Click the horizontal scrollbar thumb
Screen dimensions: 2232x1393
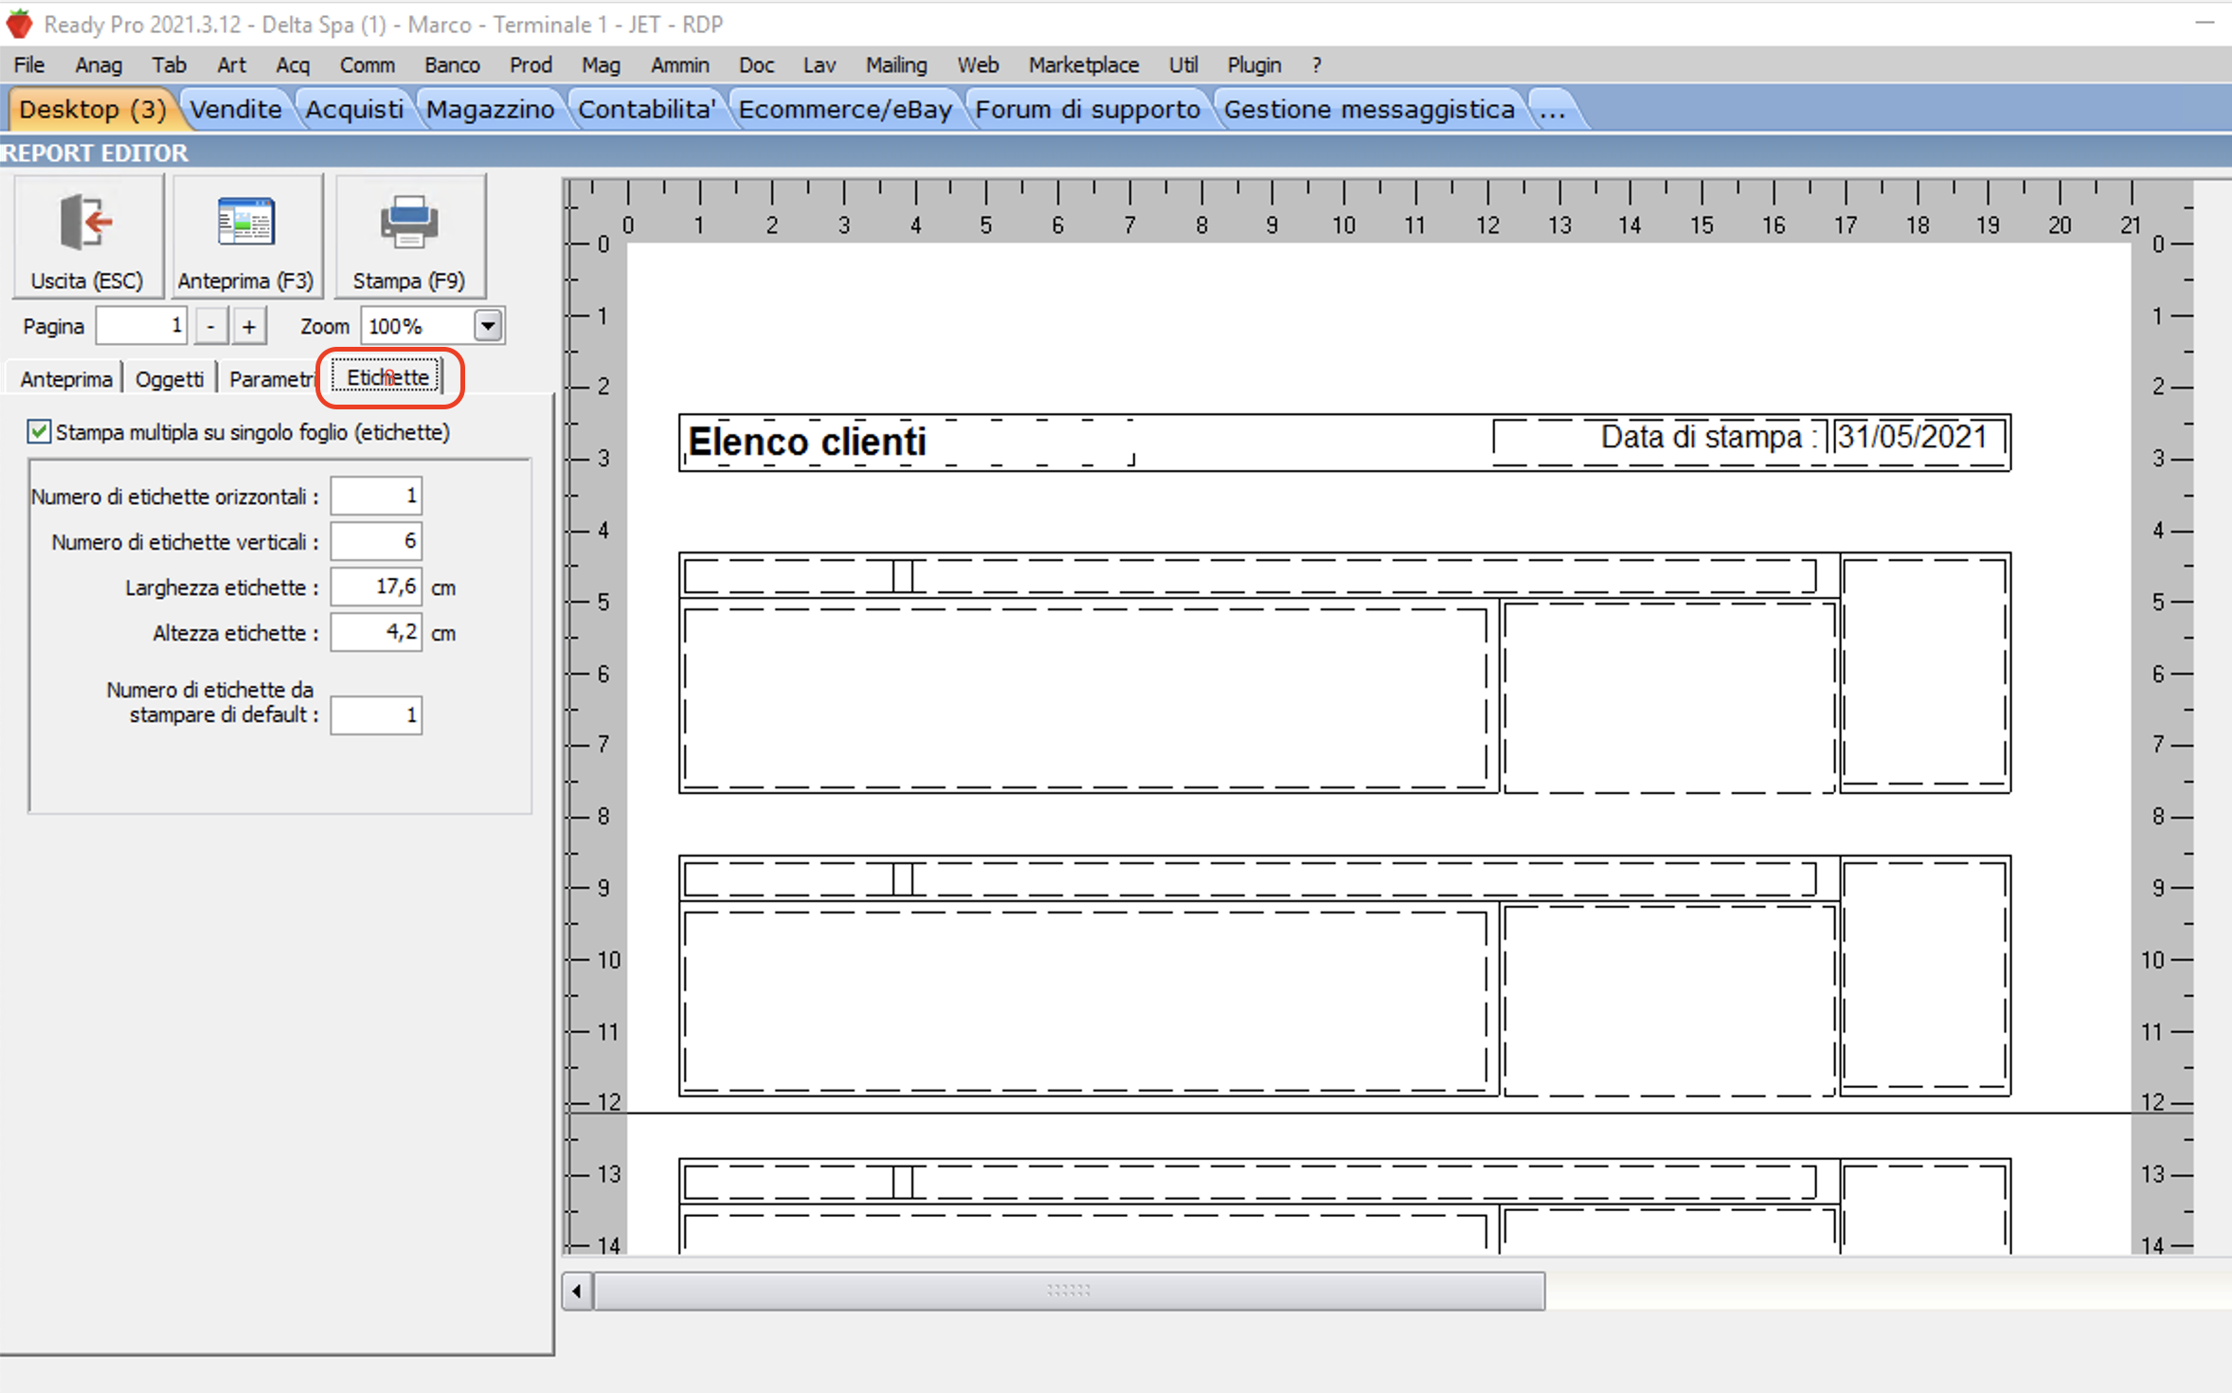1069,1291
